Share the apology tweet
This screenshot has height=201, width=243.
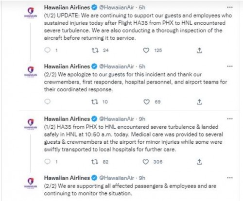[x=199, y=102]
